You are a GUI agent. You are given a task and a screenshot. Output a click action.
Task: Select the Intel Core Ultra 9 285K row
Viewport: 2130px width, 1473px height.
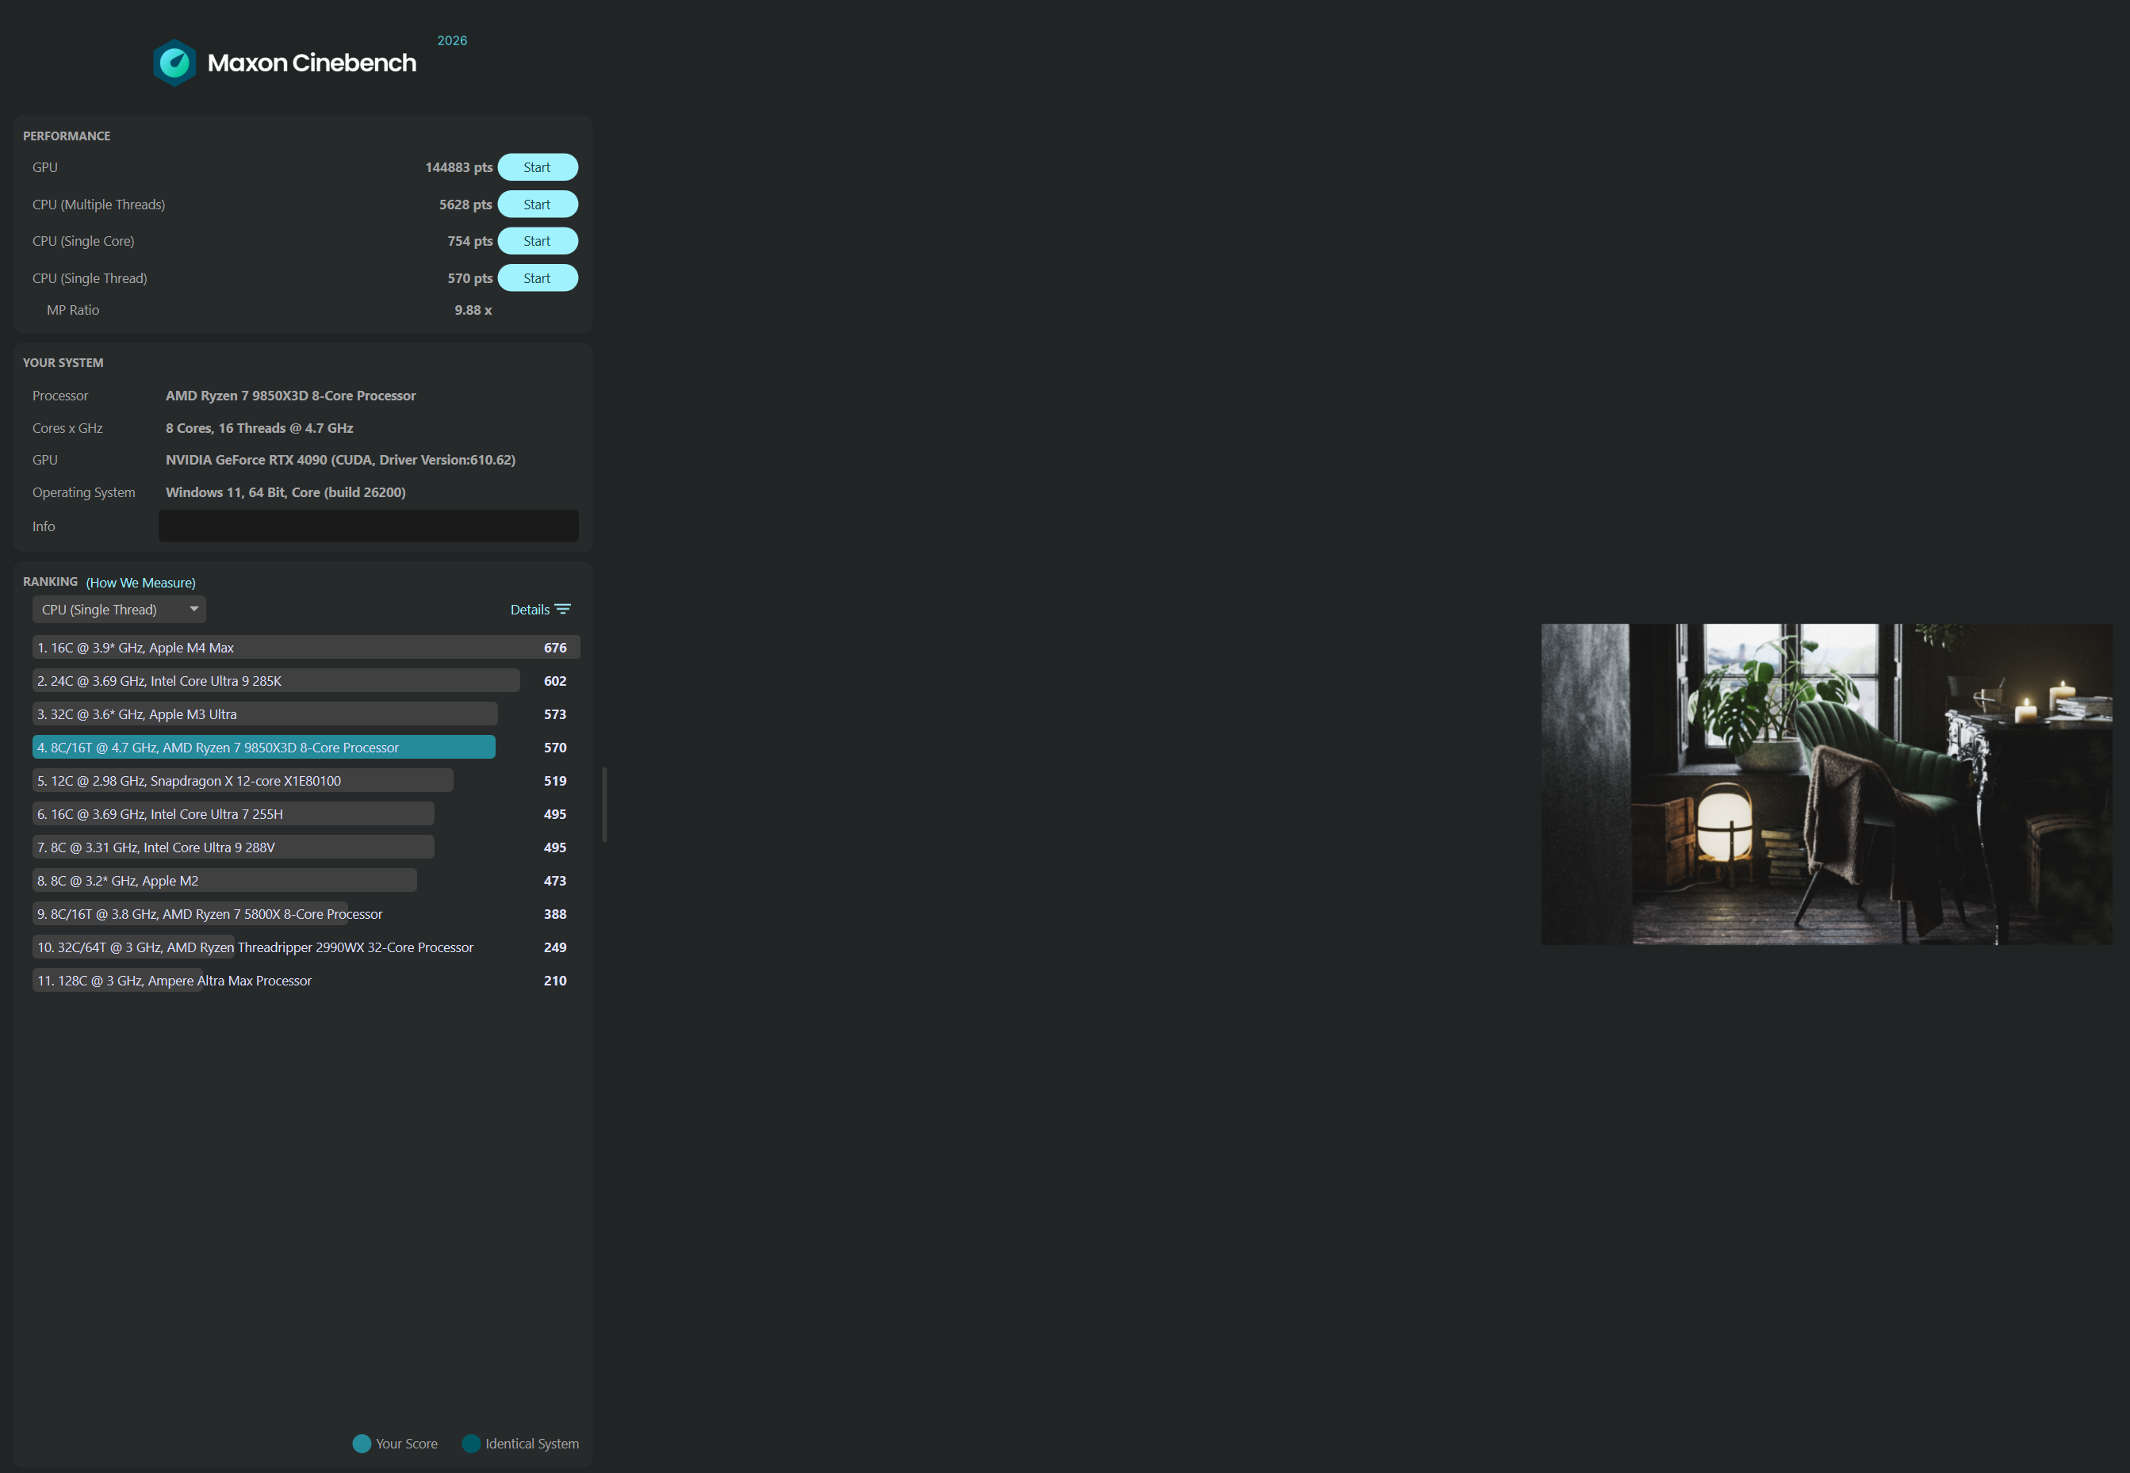click(305, 680)
